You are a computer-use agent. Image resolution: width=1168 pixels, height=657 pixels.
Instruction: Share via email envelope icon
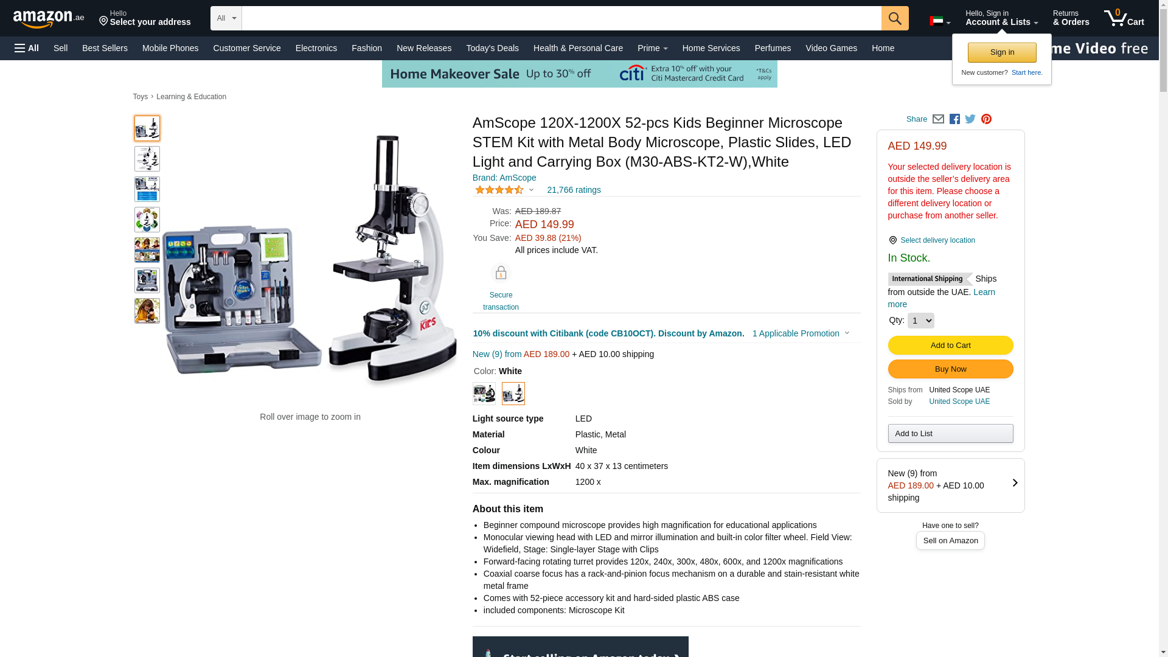938,119
